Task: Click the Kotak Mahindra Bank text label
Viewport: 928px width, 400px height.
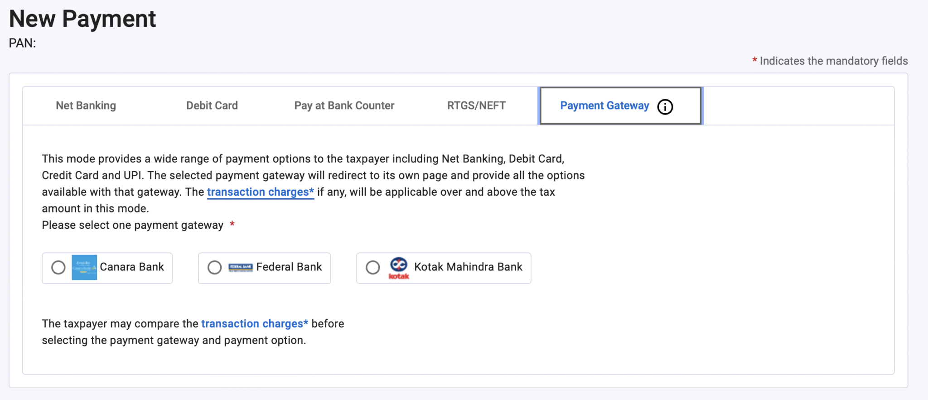Action: (x=468, y=267)
